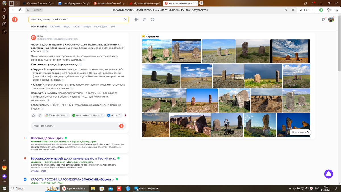Open www.domestic-travel.ru source chip
This screenshot has width=341, height=192.
[x=88, y=115]
